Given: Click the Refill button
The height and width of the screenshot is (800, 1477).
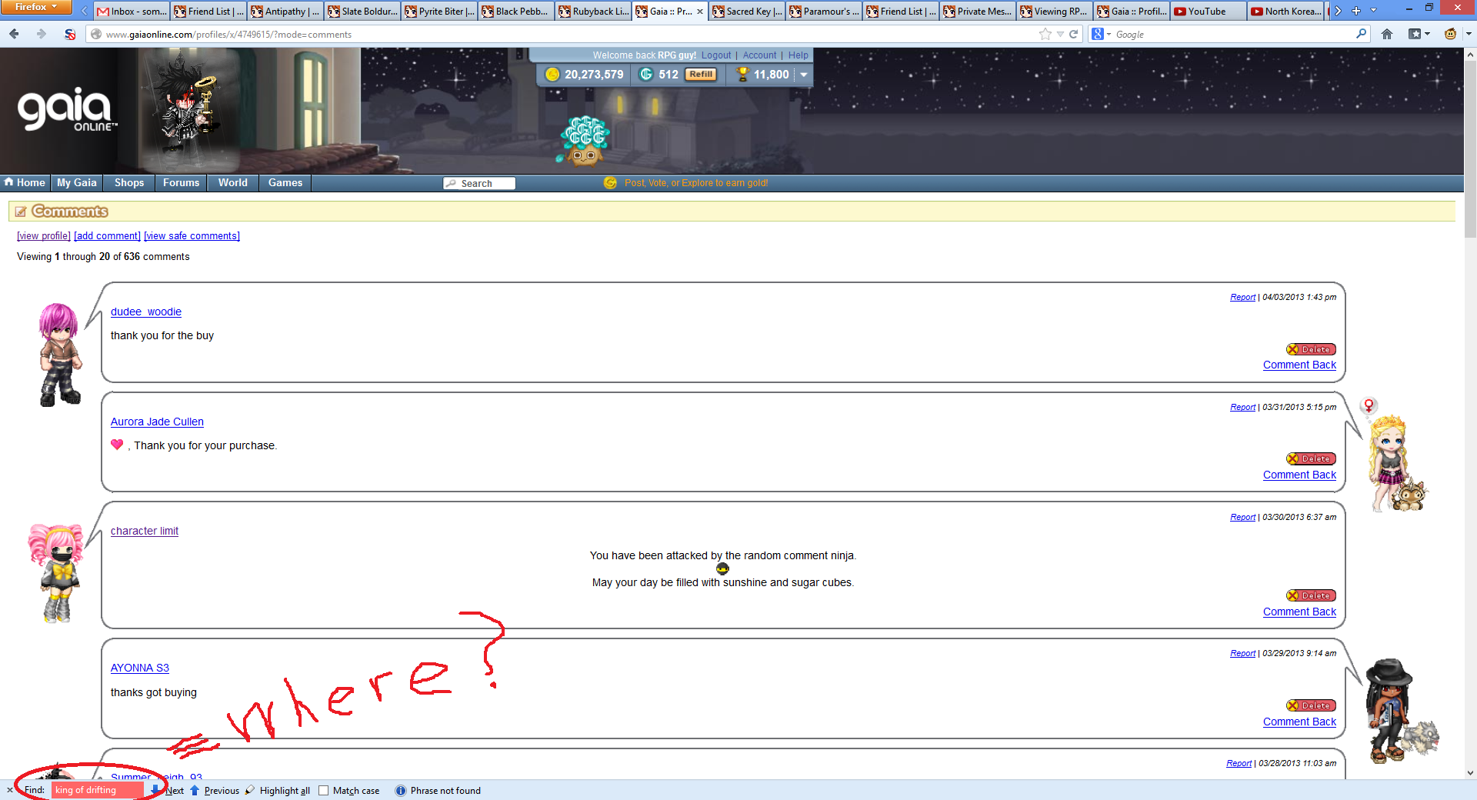Looking at the screenshot, I should [x=701, y=75].
